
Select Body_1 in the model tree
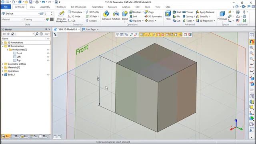(x=11, y=75)
